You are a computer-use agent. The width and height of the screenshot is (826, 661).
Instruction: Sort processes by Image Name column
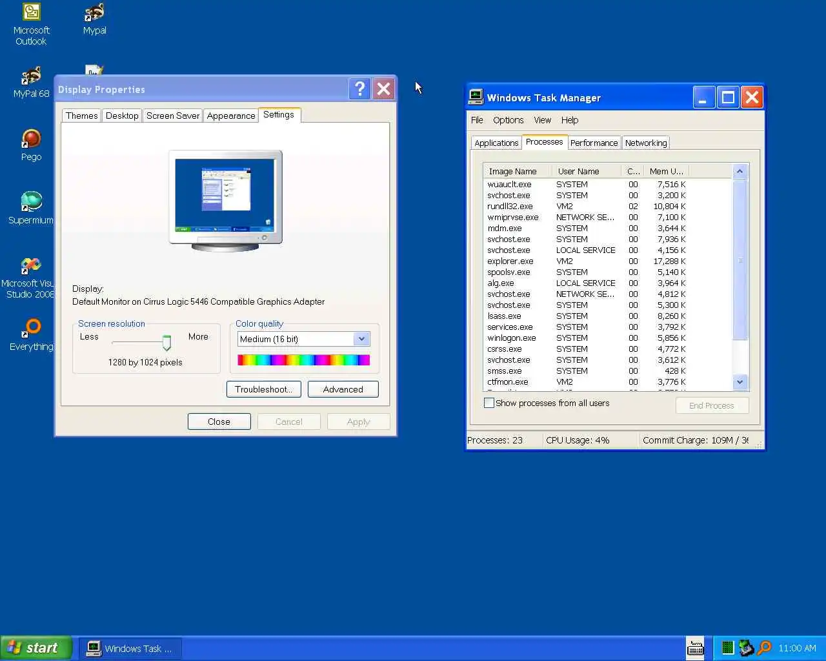518,171
